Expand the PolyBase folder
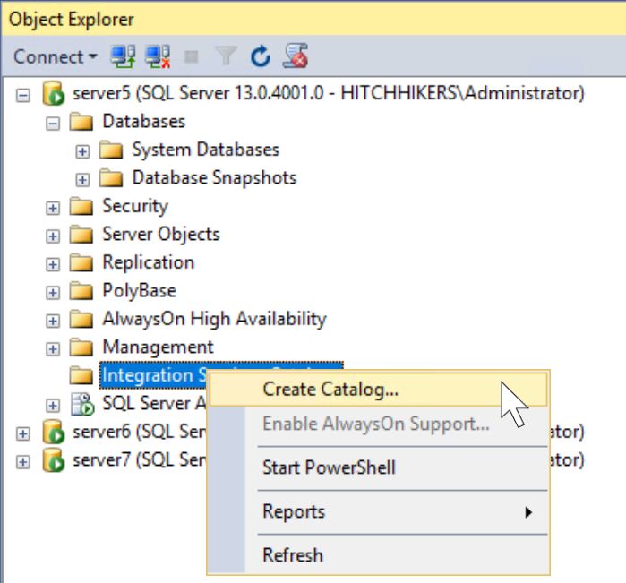 [x=53, y=293]
